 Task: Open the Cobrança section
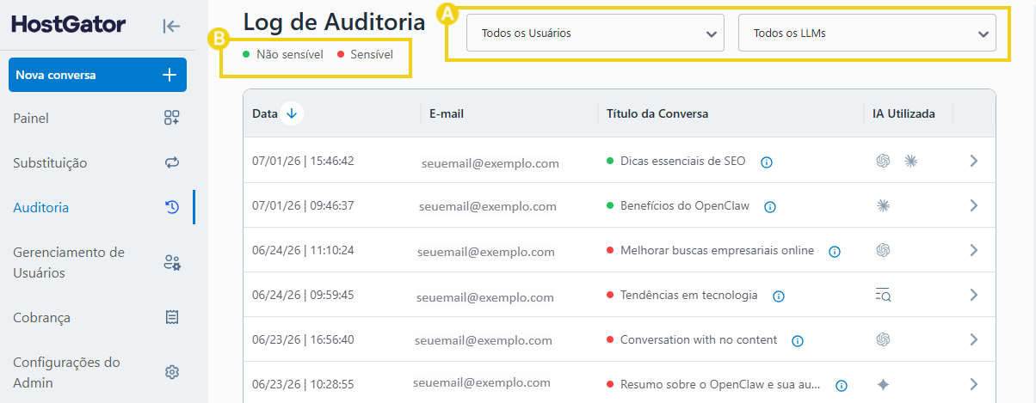(41, 317)
